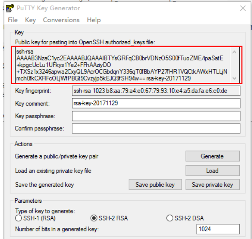Click the 'Confirm passphrase:' label

point(39,128)
